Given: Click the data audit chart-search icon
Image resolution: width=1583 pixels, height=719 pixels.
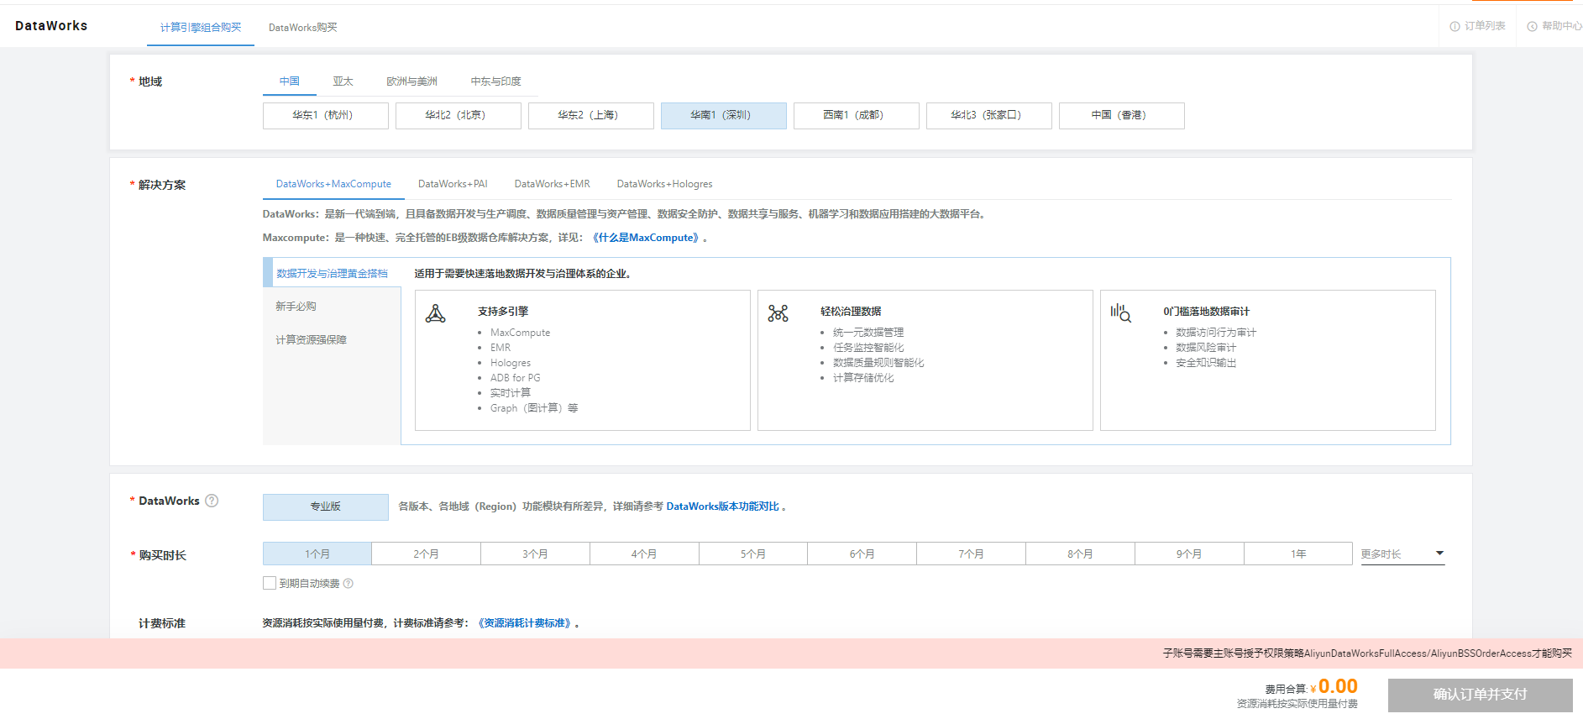Looking at the screenshot, I should tap(1120, 313).
